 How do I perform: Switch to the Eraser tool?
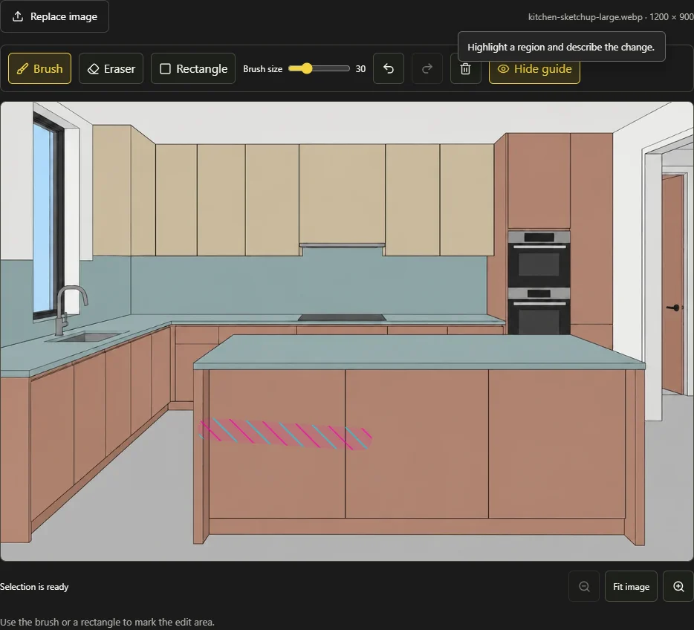111,68
